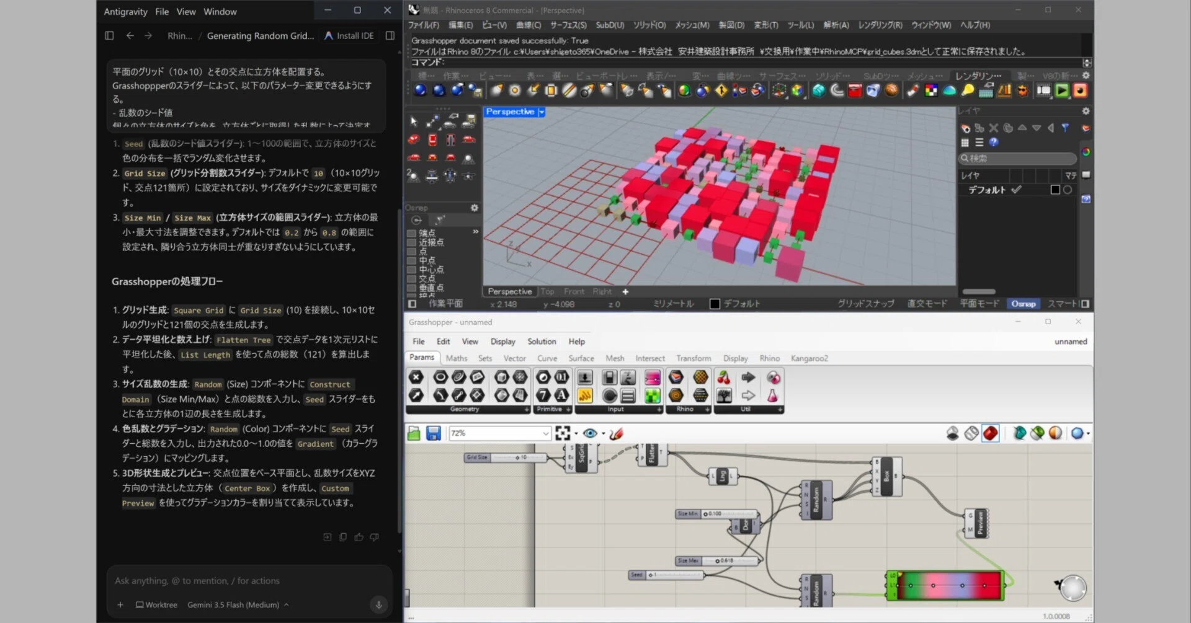Open Osnap panel gear settings
Screen dimensions: 1191x623
[475, 208]
